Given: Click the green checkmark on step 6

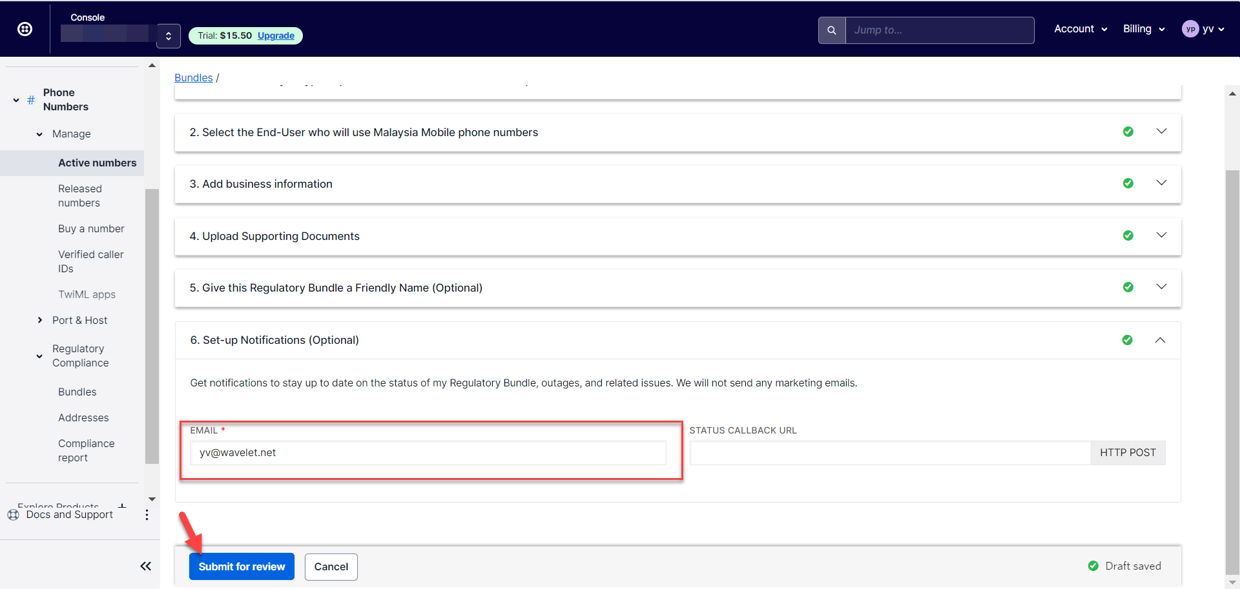Looking at the screenshot, I should click(x=1128, y=340).
